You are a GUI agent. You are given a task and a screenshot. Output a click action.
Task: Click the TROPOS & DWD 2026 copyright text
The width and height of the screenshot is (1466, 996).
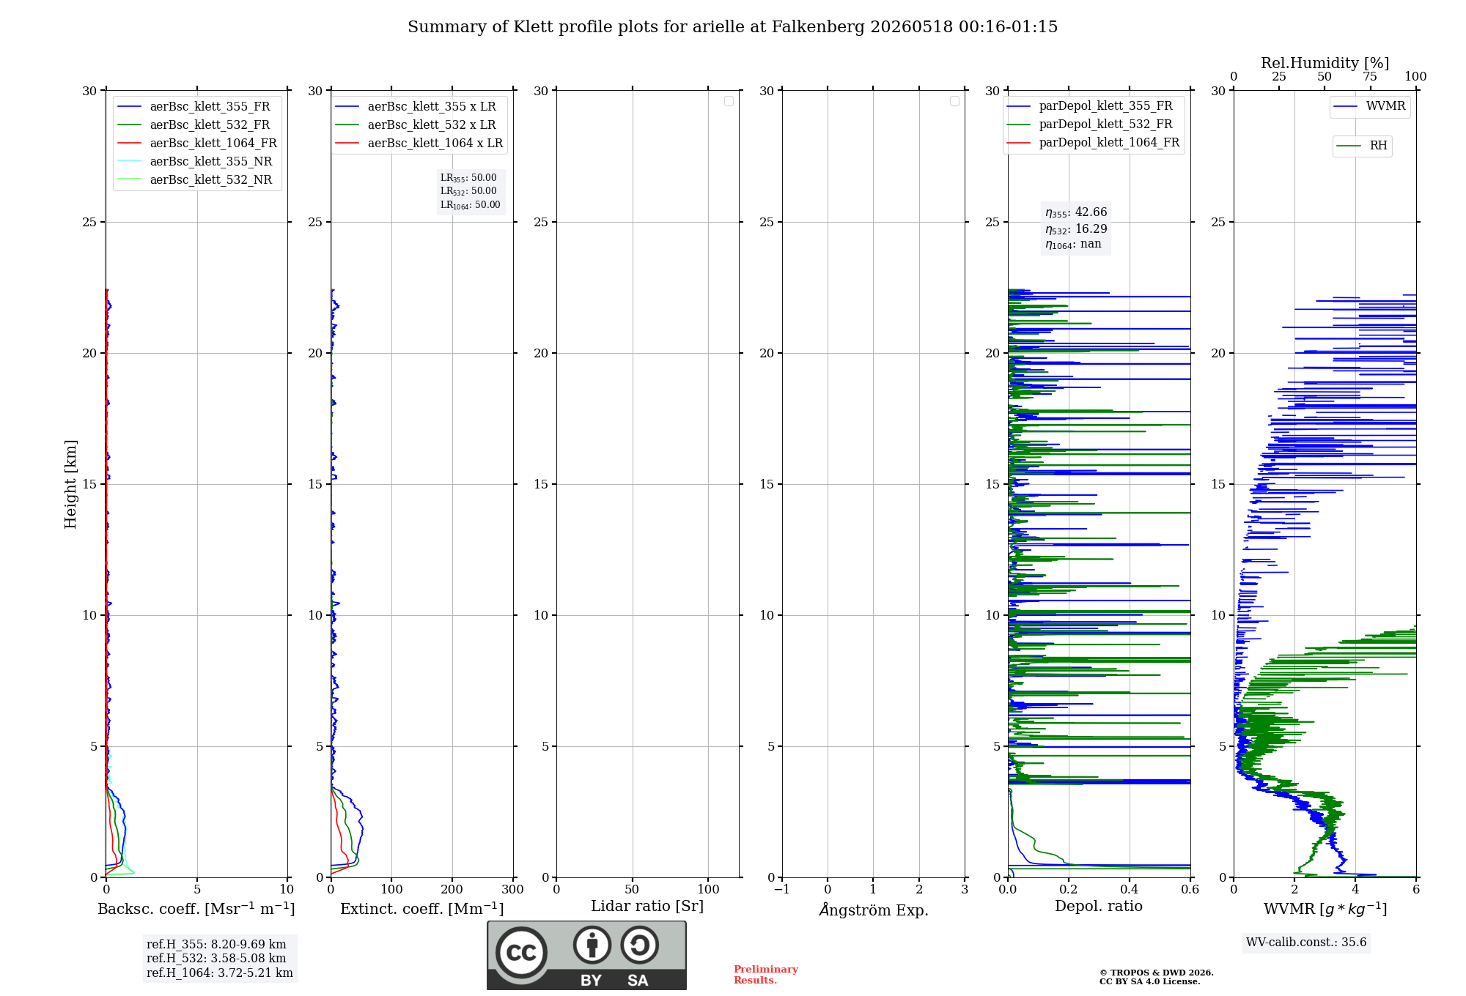pyautogui.click(x=1157, y=973)
